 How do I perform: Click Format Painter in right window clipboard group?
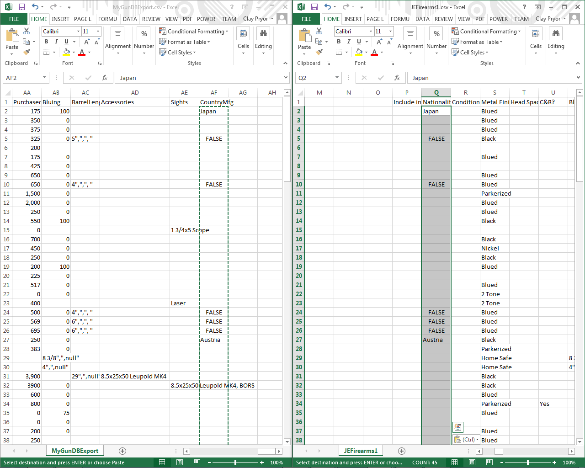click(319, 52)
